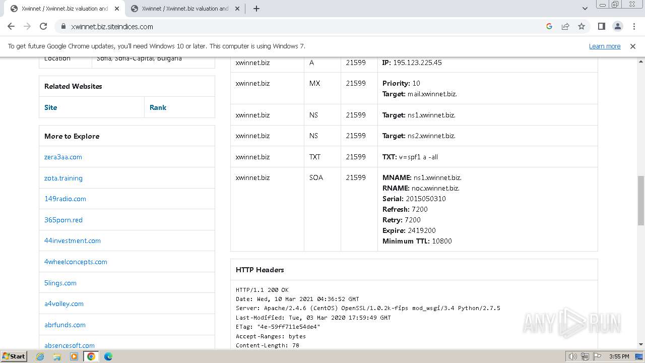Select the TXT v=spf1 a -all value
The height and width of the screenshot is (363, 645).
click(410, 157)
